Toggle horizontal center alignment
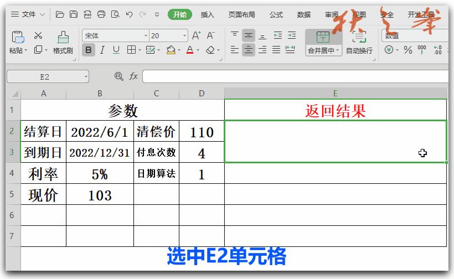The width and height of the screenshot is (454, 279). tap(249, 50)
